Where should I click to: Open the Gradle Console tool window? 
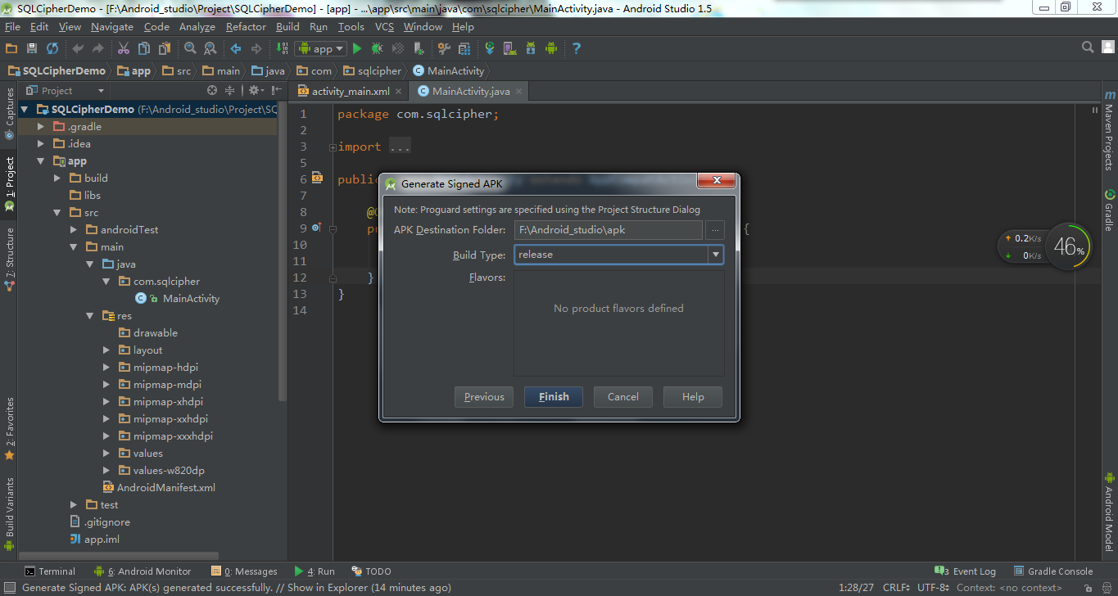1052,571
